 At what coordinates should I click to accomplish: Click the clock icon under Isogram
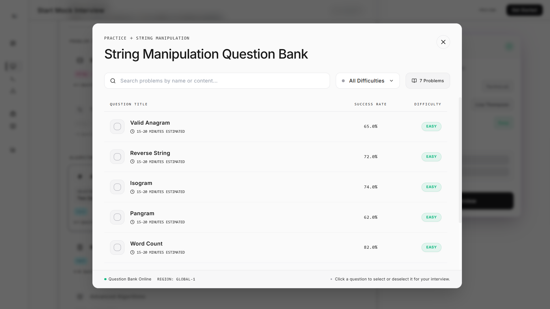point(132,192)
